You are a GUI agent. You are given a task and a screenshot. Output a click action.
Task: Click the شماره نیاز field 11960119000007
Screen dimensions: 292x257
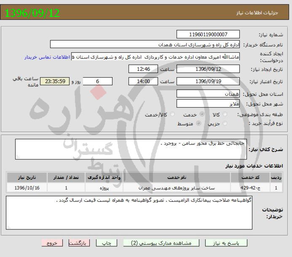coord(208,34)
